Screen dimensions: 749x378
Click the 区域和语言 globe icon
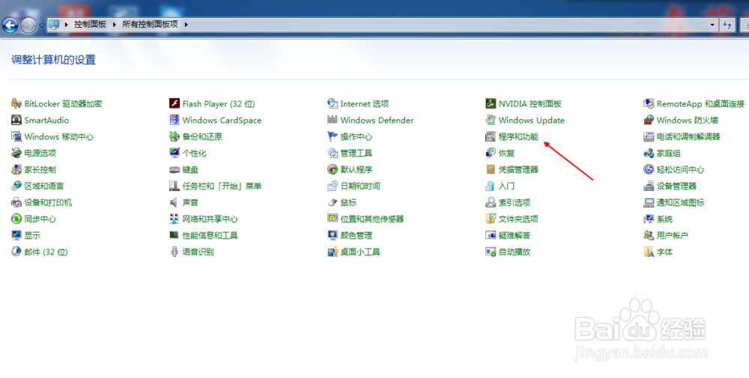pos(16,186)
